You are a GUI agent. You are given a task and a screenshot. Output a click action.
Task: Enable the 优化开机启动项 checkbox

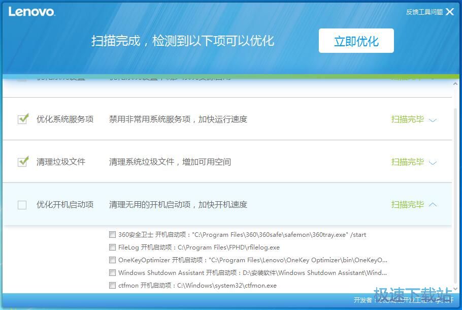[x=22, y=205]
